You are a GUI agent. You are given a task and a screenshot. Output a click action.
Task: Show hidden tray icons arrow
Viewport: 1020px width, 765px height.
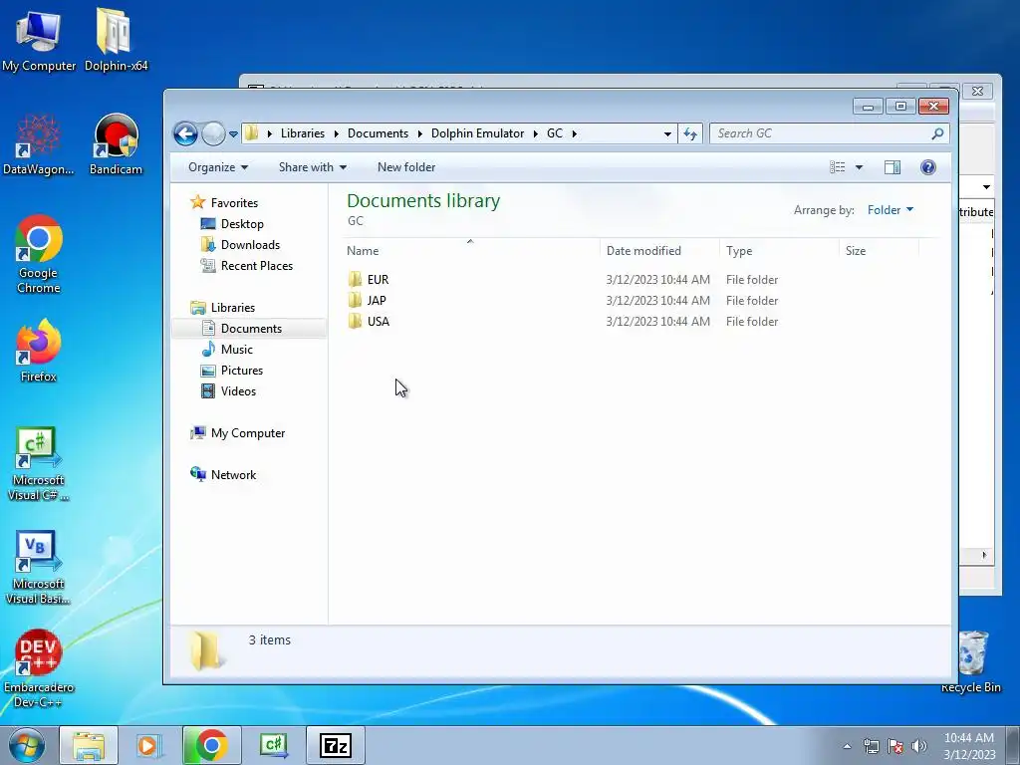tap(847, 746)
